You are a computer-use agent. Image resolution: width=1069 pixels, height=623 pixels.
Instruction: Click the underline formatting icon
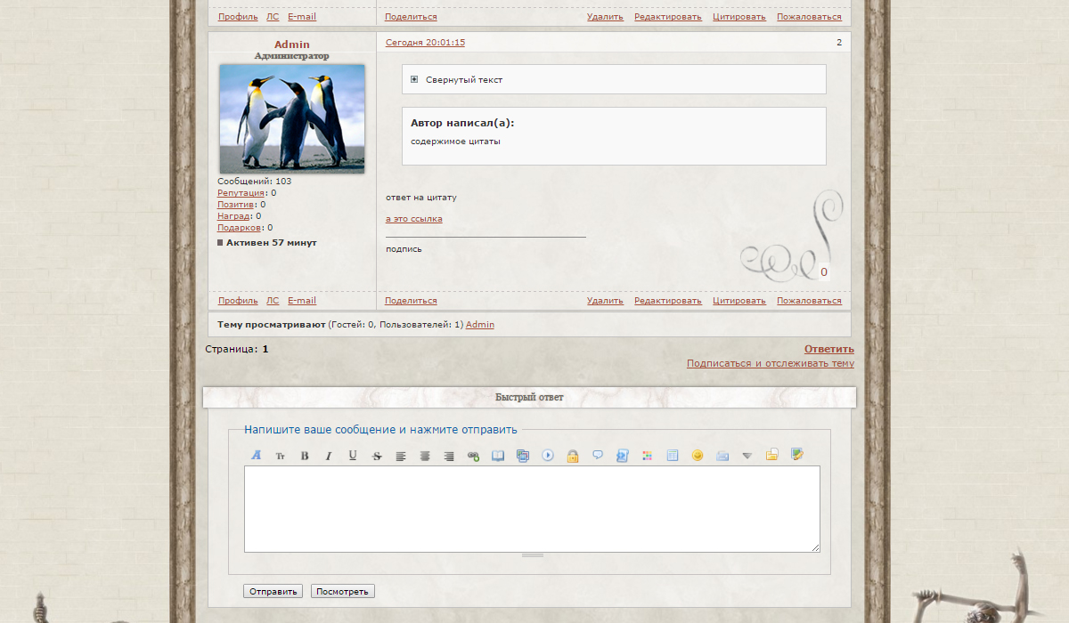click(353, 456)
